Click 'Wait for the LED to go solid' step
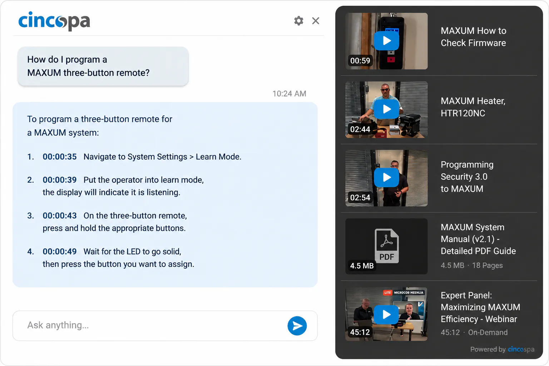This screenshot has height=366, width=549. [x=132, y=251]
